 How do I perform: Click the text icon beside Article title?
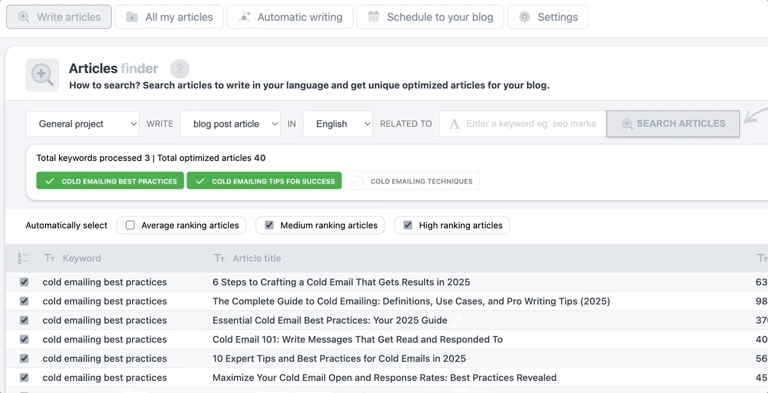(x=219, y=258)
